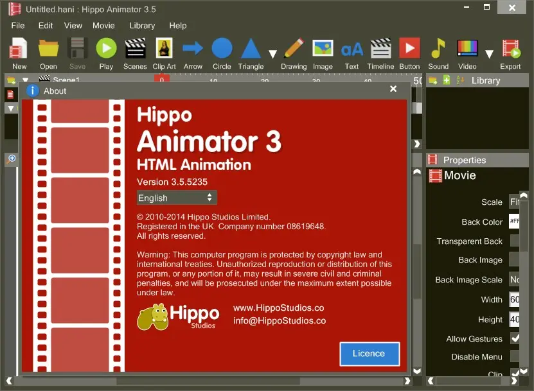Expand more shapes dropdown after Triangle
534x391 pixels.
272,54
